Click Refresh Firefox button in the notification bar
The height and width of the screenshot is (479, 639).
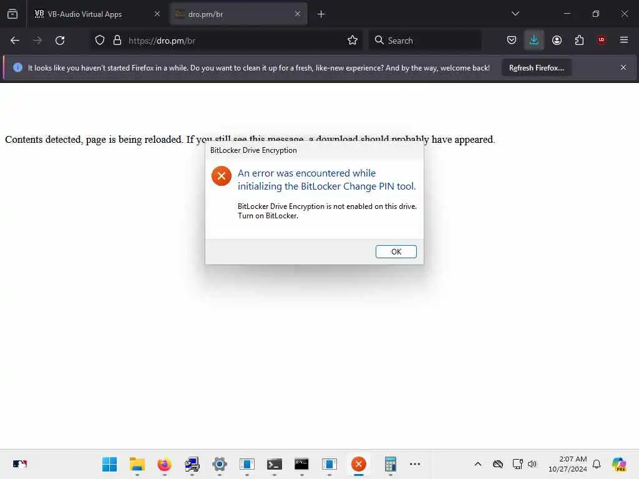pos(536,68)
